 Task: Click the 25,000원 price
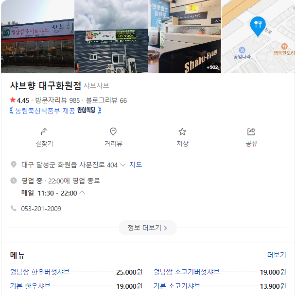pyautogui.click(x=129, y=272)
